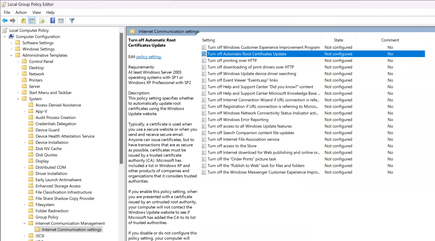Open the Action menu
This screenshot has height=241, width=435.
point(21,12)
